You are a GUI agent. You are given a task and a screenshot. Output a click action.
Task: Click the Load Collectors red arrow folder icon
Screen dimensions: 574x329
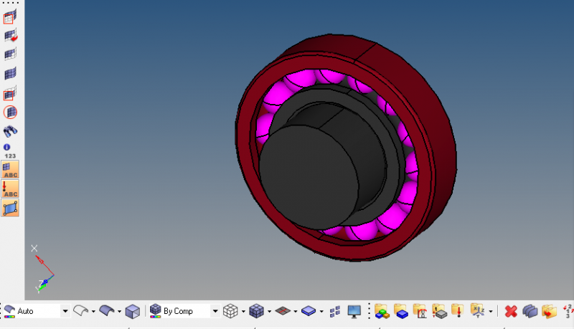(458, 312)
